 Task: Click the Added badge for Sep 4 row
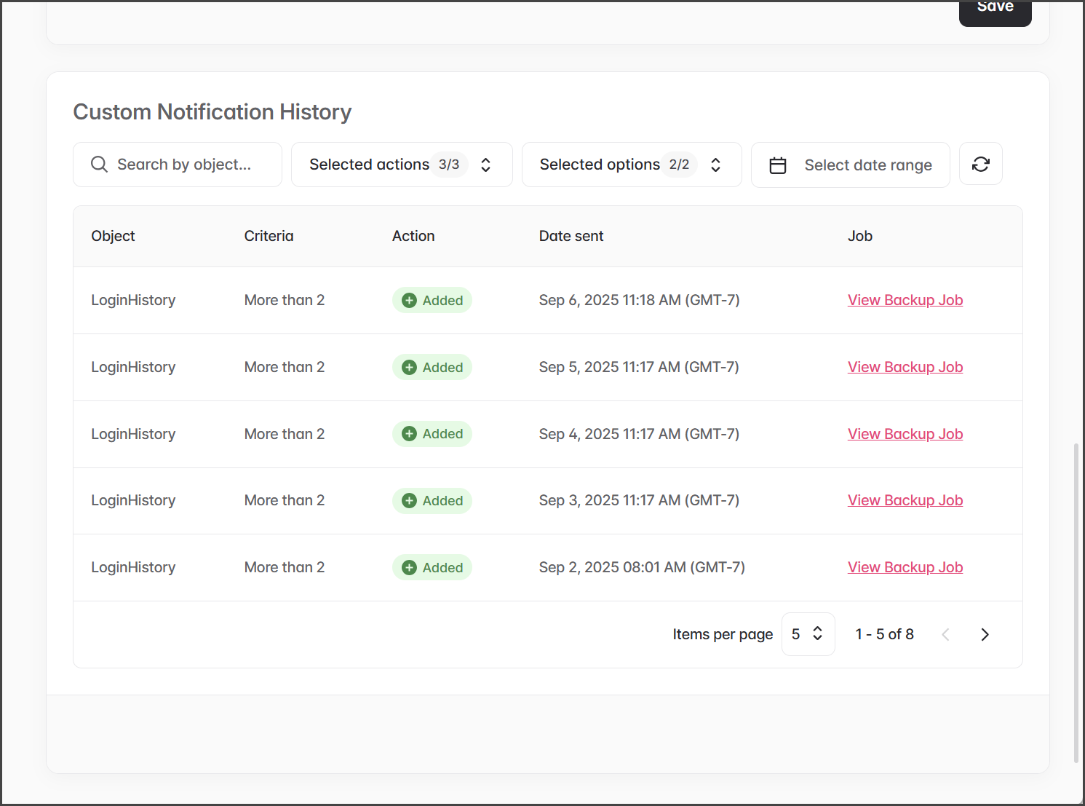(x=432, y=434)
